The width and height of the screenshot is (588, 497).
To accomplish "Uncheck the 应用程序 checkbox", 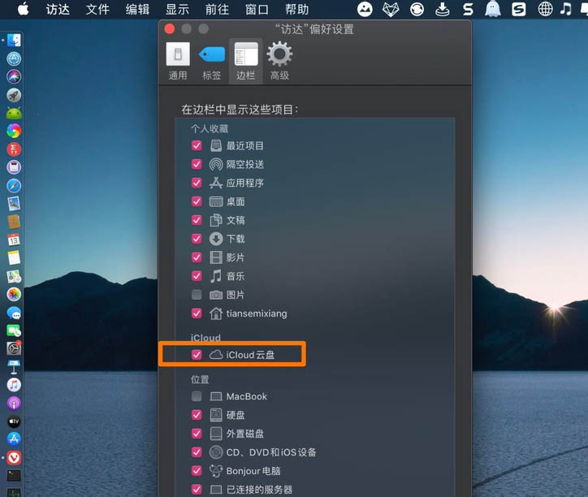I will coord(197,183).
